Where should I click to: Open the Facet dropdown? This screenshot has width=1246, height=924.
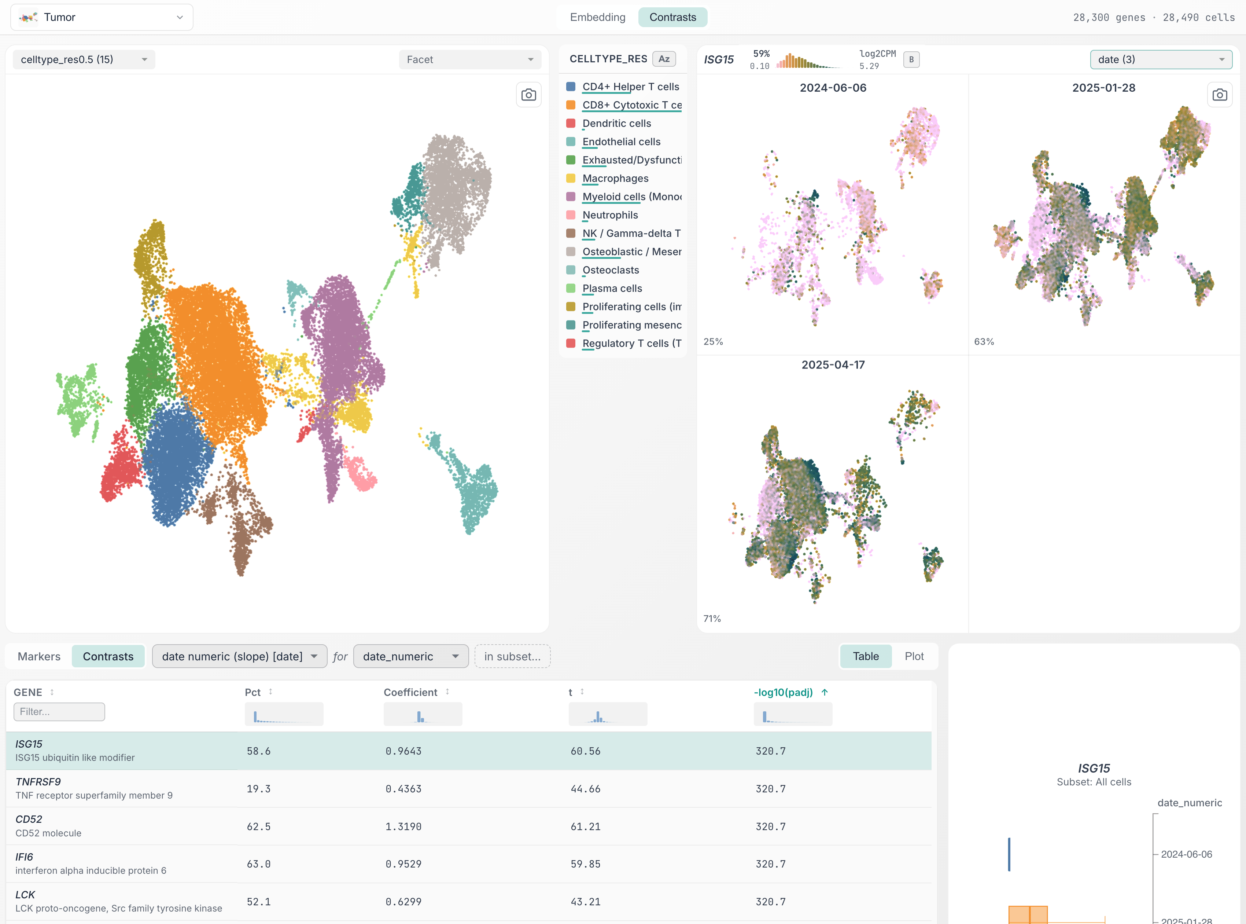[x=469, y=59]
